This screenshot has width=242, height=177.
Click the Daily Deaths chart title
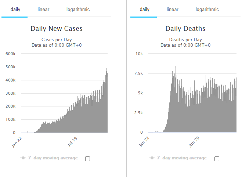click(185, 29)
